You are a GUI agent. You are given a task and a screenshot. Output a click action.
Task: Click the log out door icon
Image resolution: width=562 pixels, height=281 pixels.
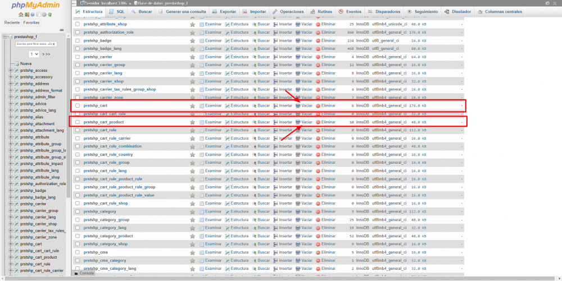(x=27, y=15)
